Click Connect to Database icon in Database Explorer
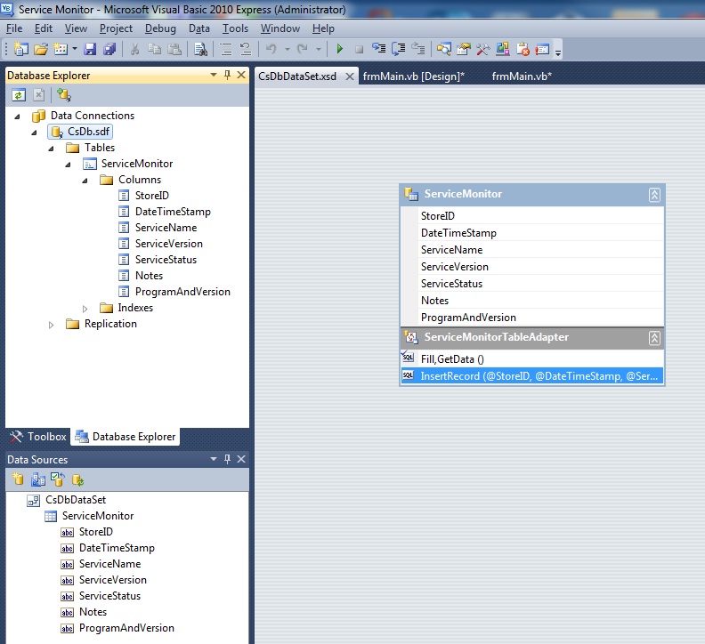This screenshot has width=705, height=644. 64,95
